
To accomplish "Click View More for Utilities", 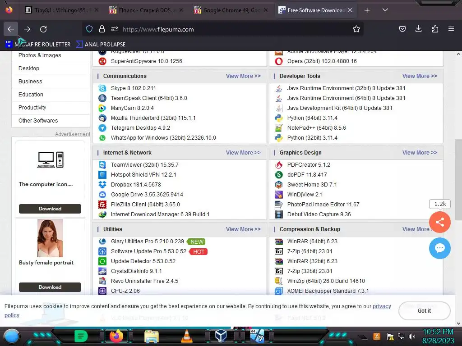I will click(x=243, y=229).
